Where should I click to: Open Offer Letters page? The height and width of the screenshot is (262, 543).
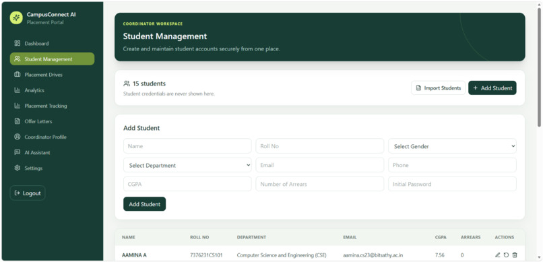pos(52,121)
